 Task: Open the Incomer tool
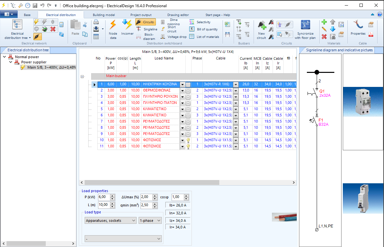127,29
